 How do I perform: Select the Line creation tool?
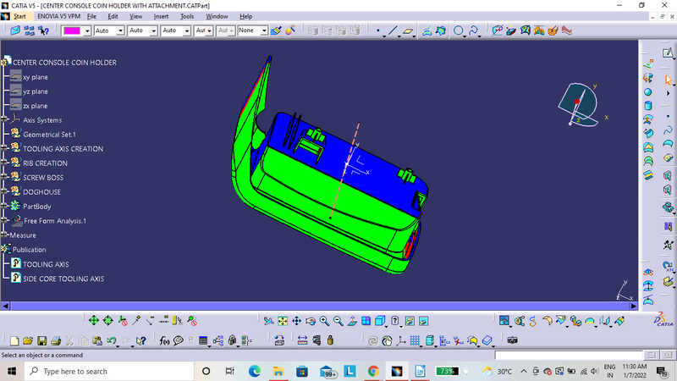393,30
